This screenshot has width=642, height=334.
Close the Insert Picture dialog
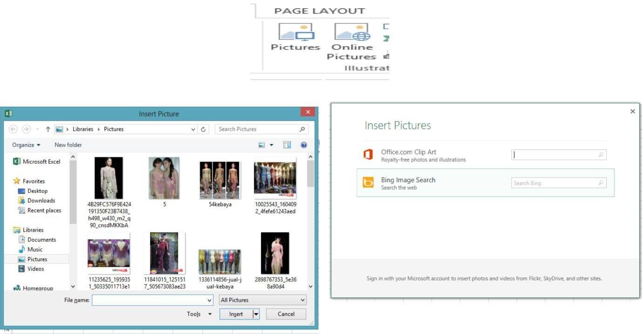click(307, 112)
